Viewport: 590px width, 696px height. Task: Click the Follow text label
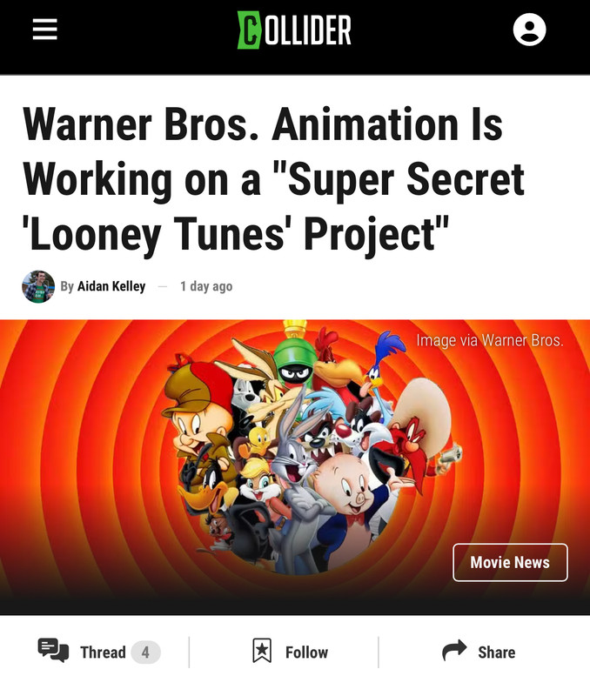pos(307,652)
